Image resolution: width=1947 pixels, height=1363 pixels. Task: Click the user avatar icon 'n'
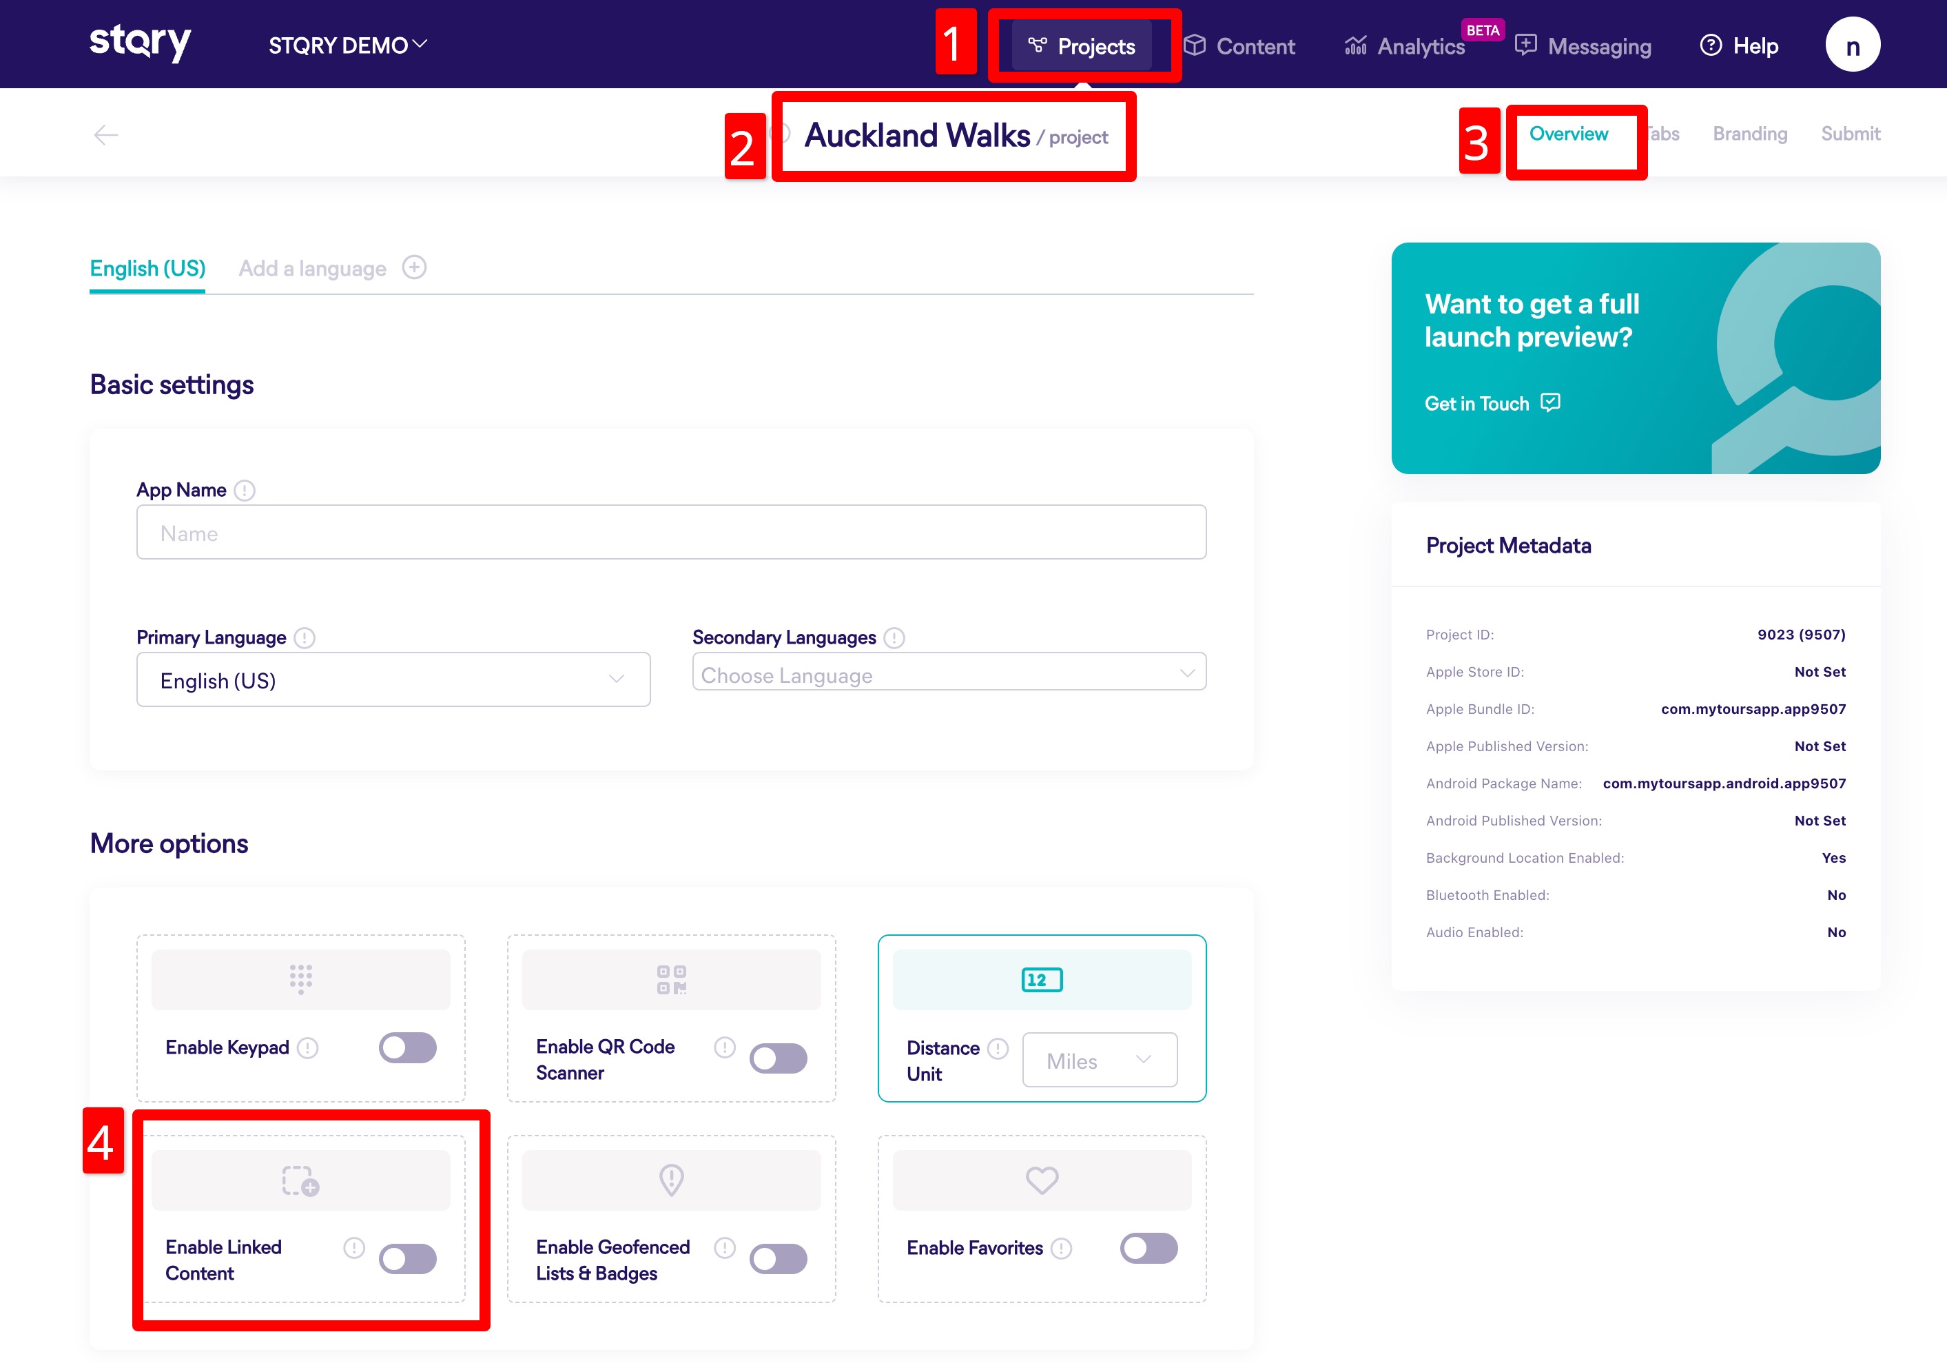[x=1852, y=45]
